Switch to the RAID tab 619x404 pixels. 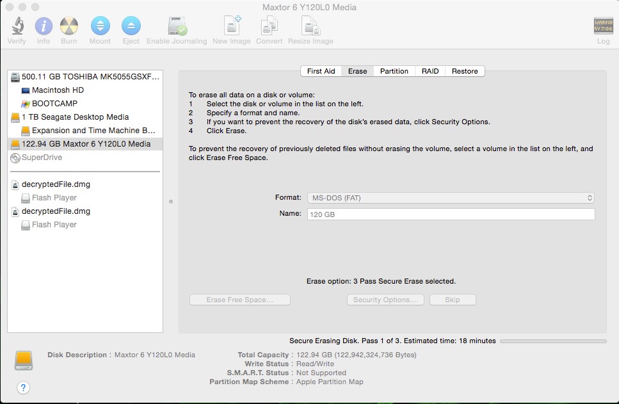pos(430,71)
